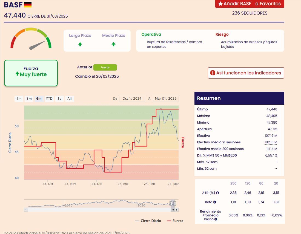The image size is (301, 234).
Task: Click the Fuerte previous strength badge
Action: pos(105,67)
